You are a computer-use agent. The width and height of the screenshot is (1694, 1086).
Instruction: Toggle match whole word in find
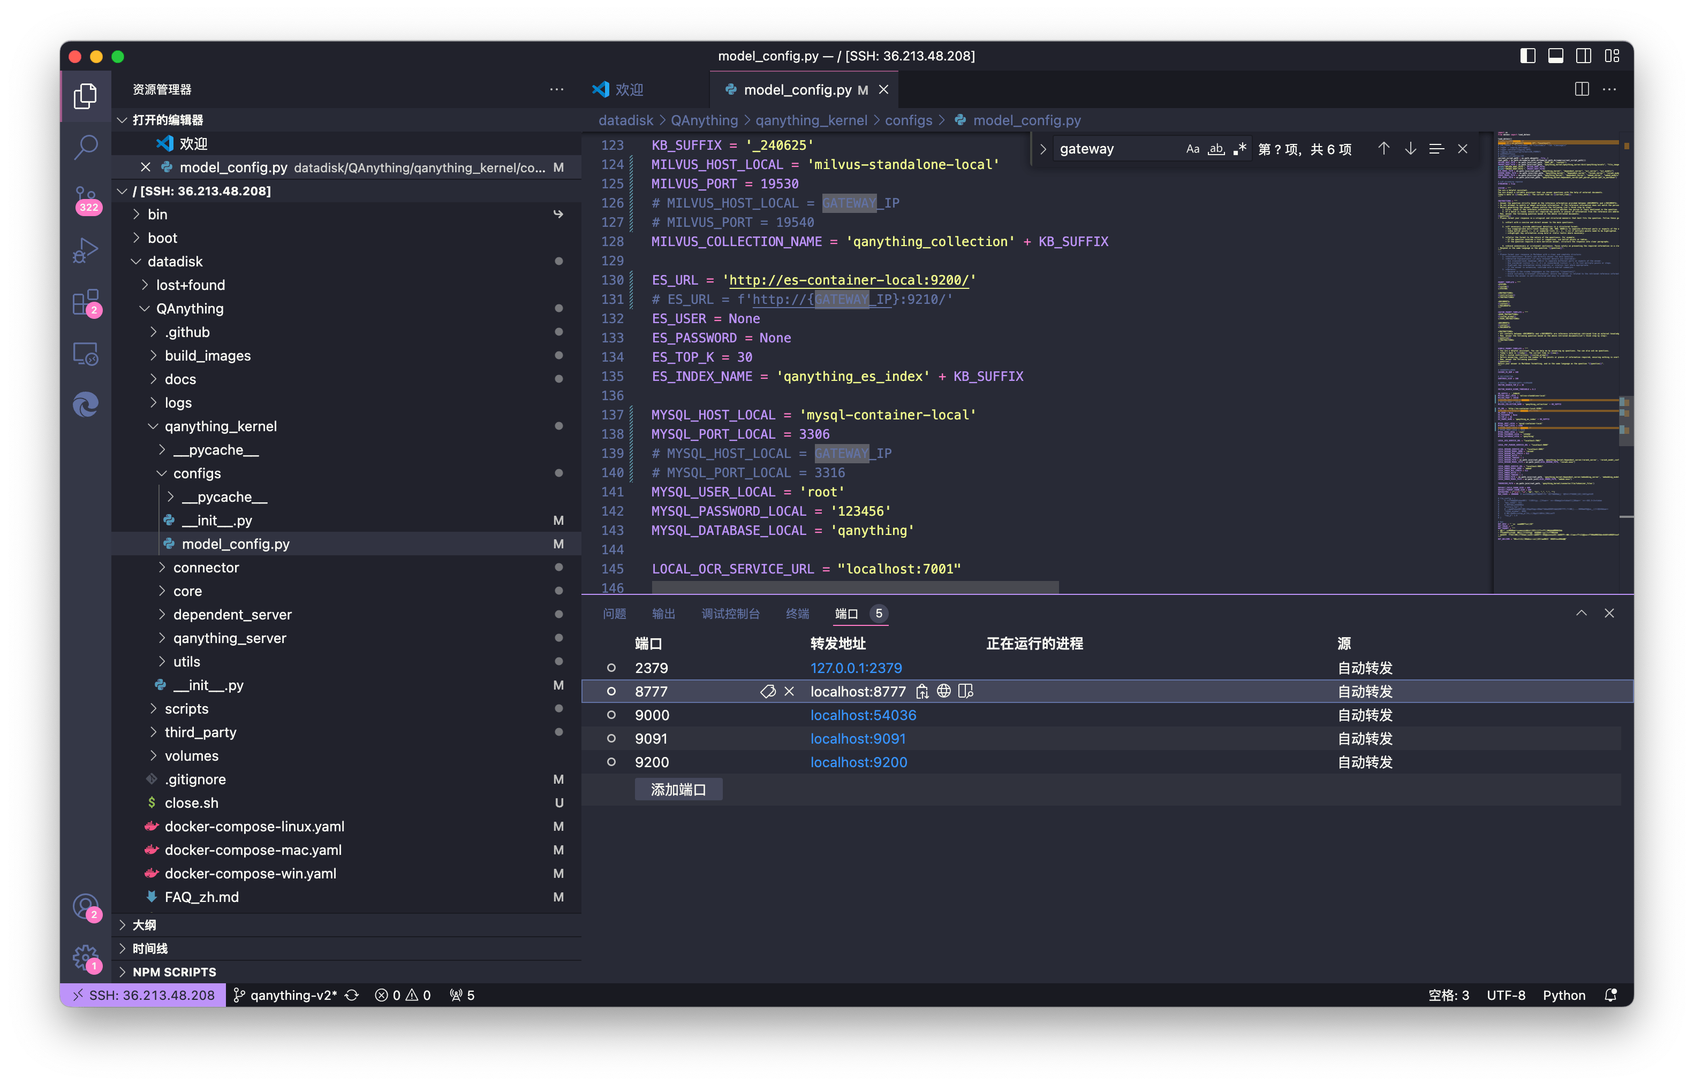tap(1216, 149)
